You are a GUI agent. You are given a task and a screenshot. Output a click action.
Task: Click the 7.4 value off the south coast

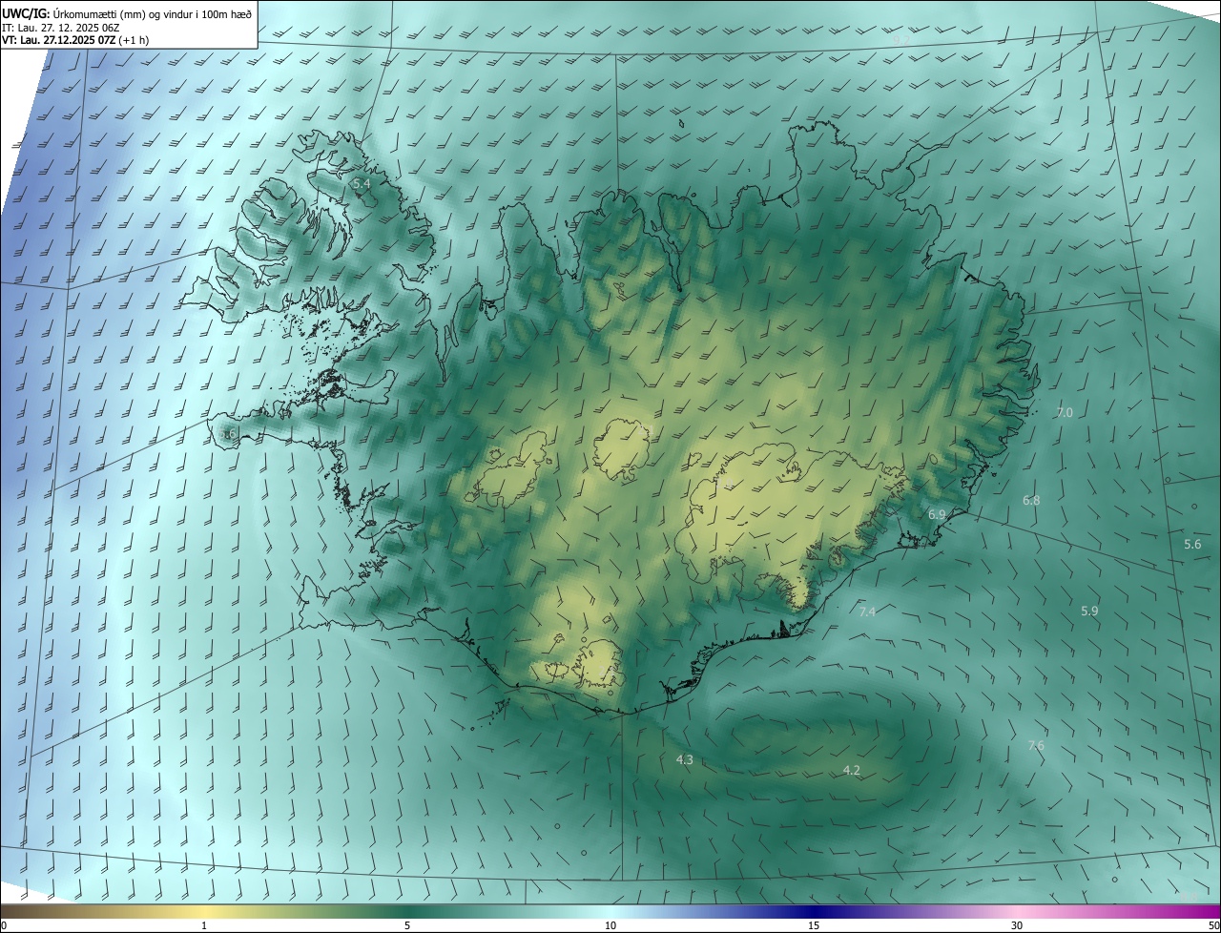click(x=867, y=612)
